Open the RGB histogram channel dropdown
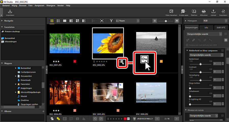This screenshot has width=229, height=122. [x=215, y=21]
